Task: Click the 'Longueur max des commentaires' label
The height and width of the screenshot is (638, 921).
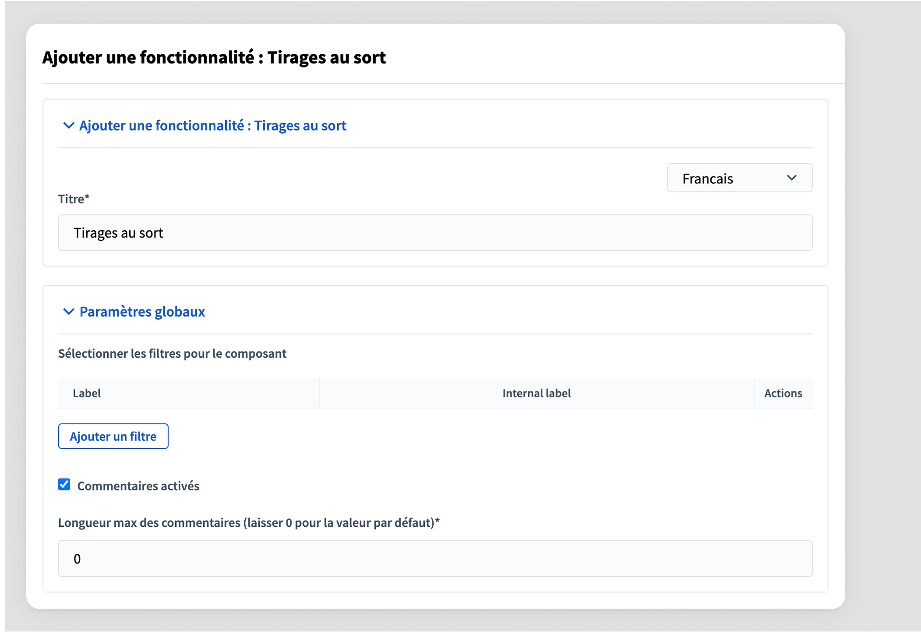Action: (x=249, y=522)
